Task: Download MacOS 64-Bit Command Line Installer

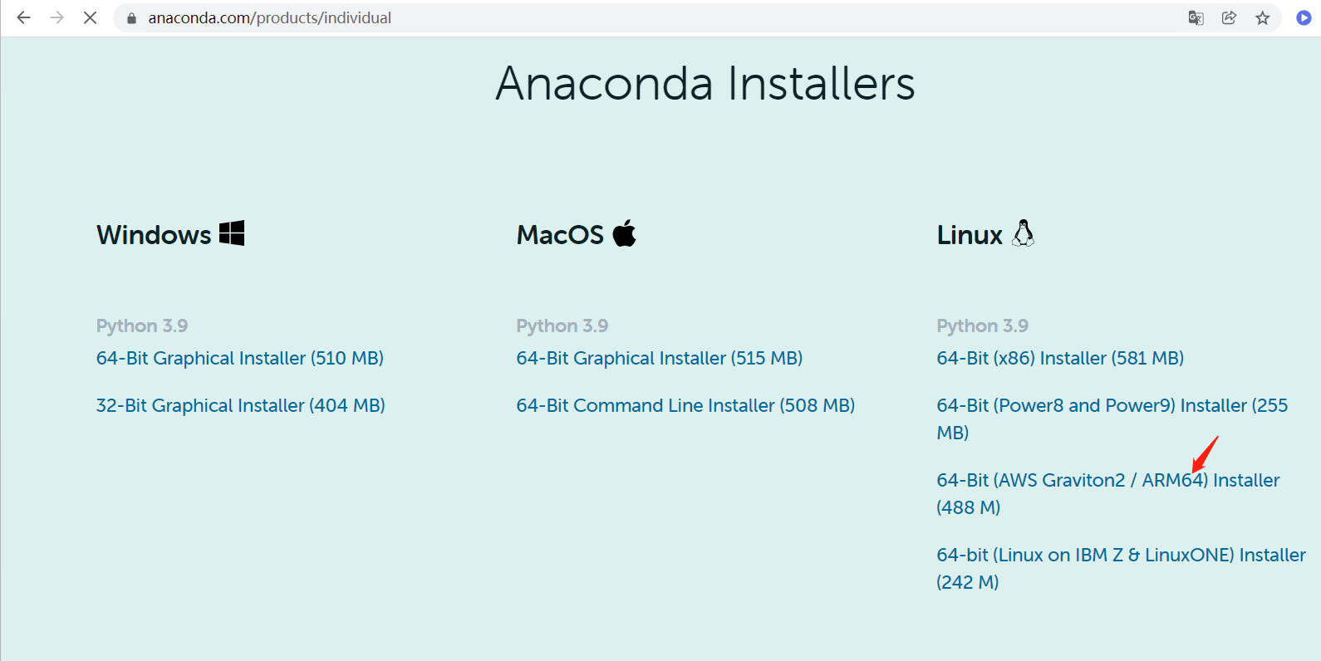Action: 685,405
